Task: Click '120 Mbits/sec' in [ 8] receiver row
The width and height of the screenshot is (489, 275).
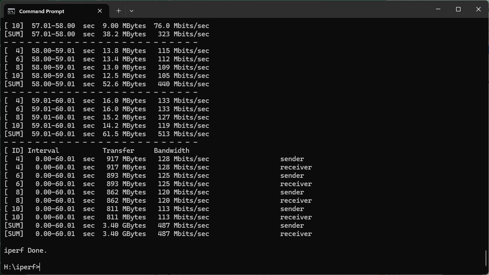Action: [183, 201]
